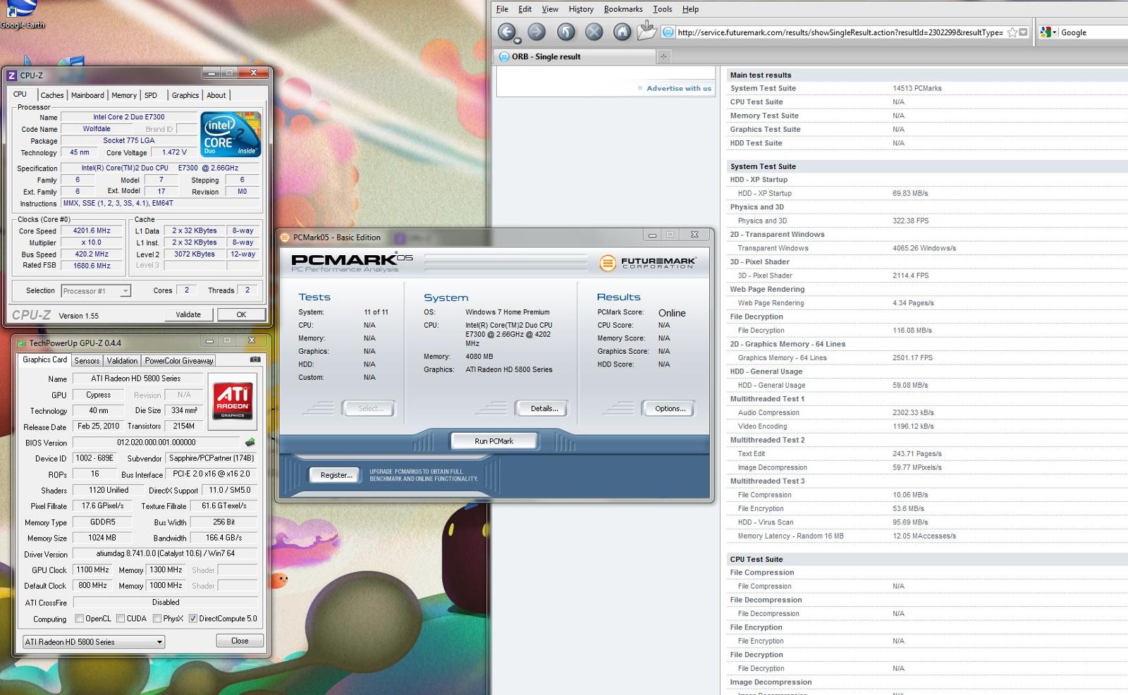Click the Validate button in CPU-Z
The width and height of the screenshot is (1128, 695).
point(188,315)
